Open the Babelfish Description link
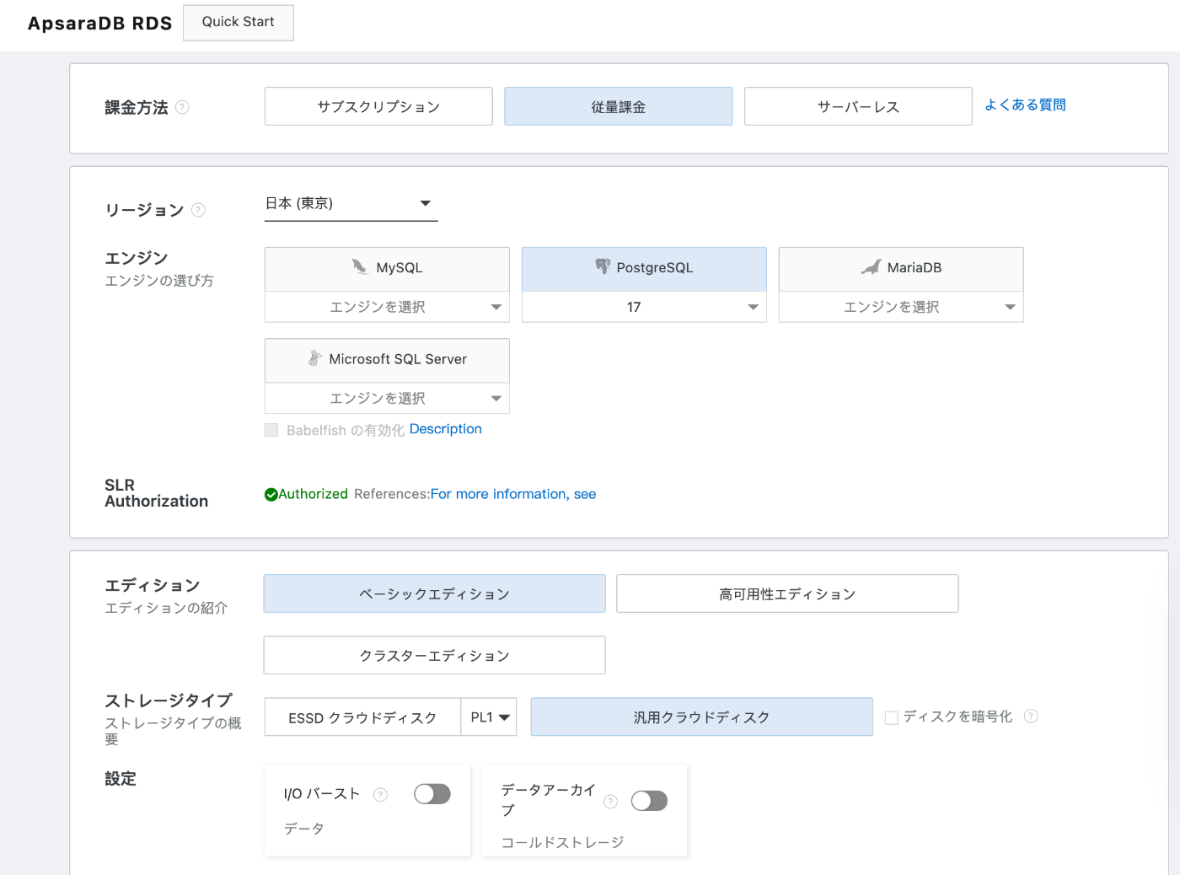Image resolution: width=1180 pixels, height=875 pixels. pos(446,429)
